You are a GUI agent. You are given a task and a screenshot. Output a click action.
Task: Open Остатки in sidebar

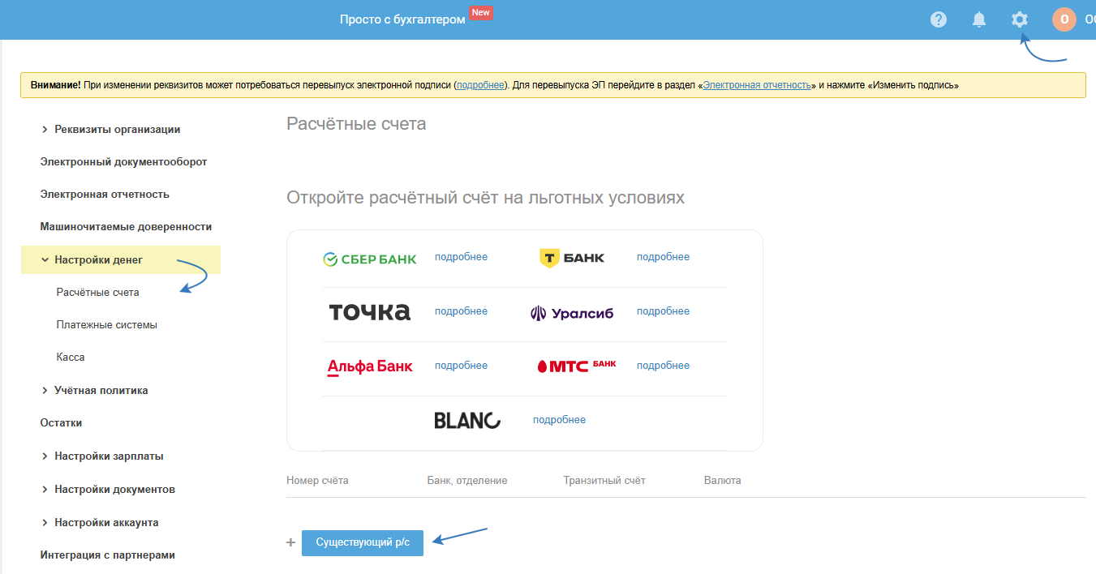pos(61,422)
